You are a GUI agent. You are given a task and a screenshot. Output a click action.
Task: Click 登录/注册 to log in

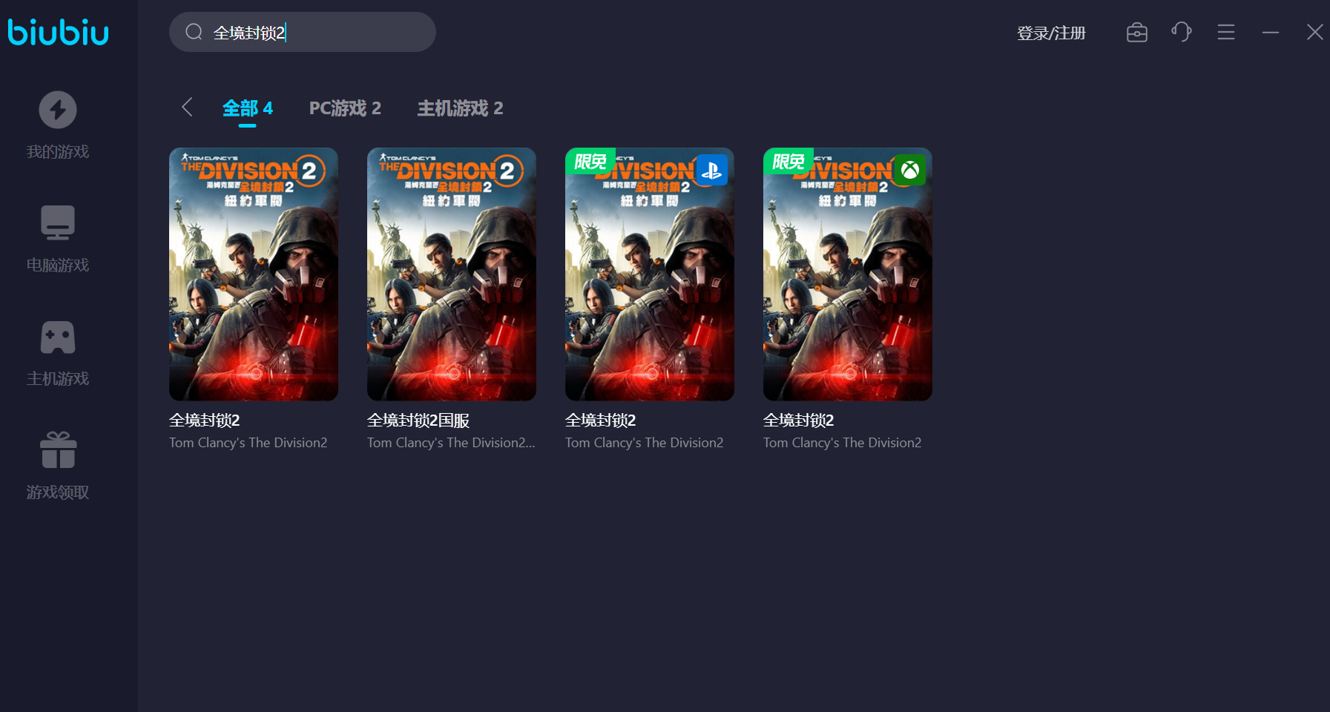click(1051, 33)
